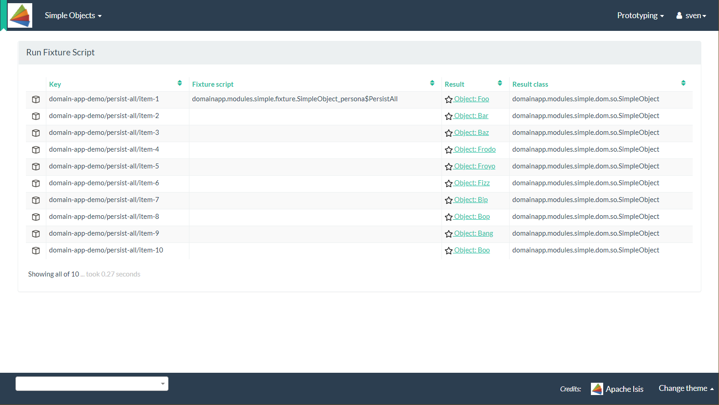Click the Apache Isis logo in the header

(20, 15)
